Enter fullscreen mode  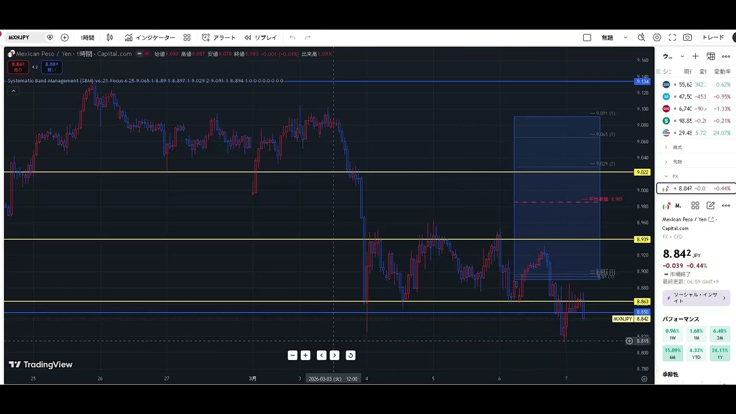point(672,37)
